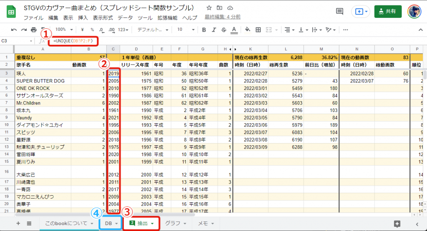Open the comment history icon

click(x=339, y=11)
